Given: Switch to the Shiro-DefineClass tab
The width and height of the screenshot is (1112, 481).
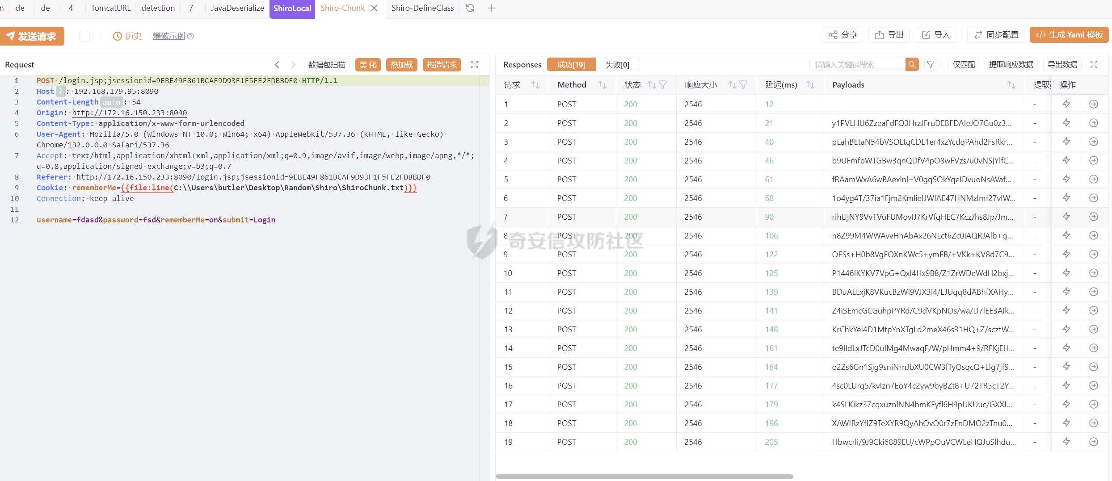Looking at the screenshot, I should point(422,8).
